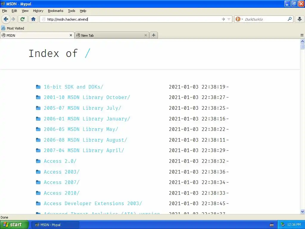The image size is (305, 229).
Task: Click folder icon beside Access Developer Extensions 2003
Action: (38, 204)
